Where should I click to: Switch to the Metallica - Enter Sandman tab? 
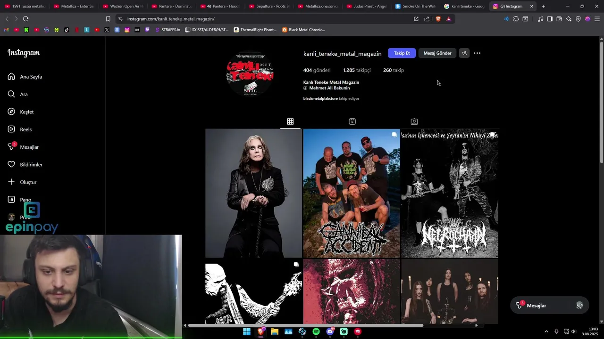tap(74, 6)
